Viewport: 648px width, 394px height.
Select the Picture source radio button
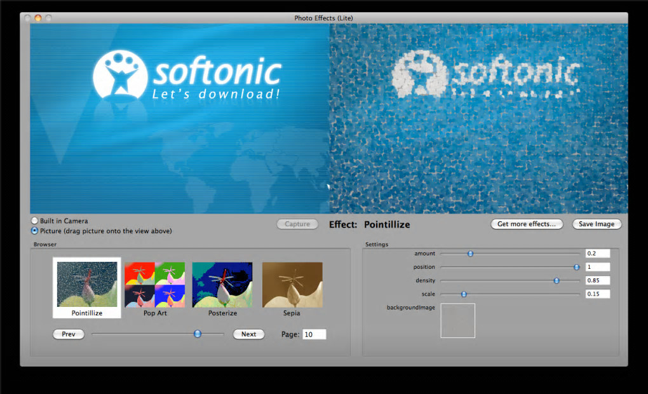click(x=35, y=231)
